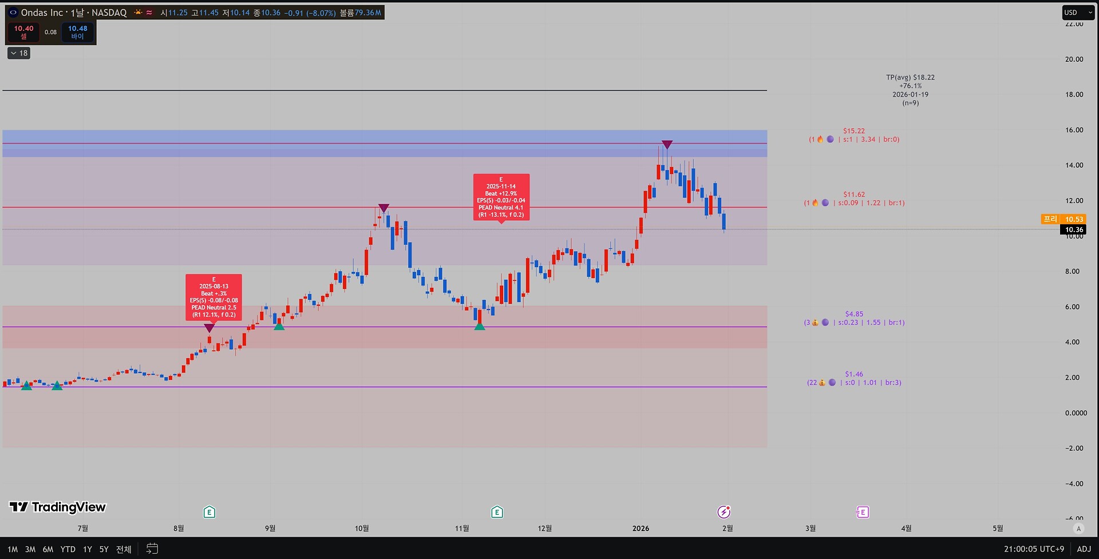The image size is (1099, 559).
Task: Select the 5Y date range
Action: pos(104,549)
